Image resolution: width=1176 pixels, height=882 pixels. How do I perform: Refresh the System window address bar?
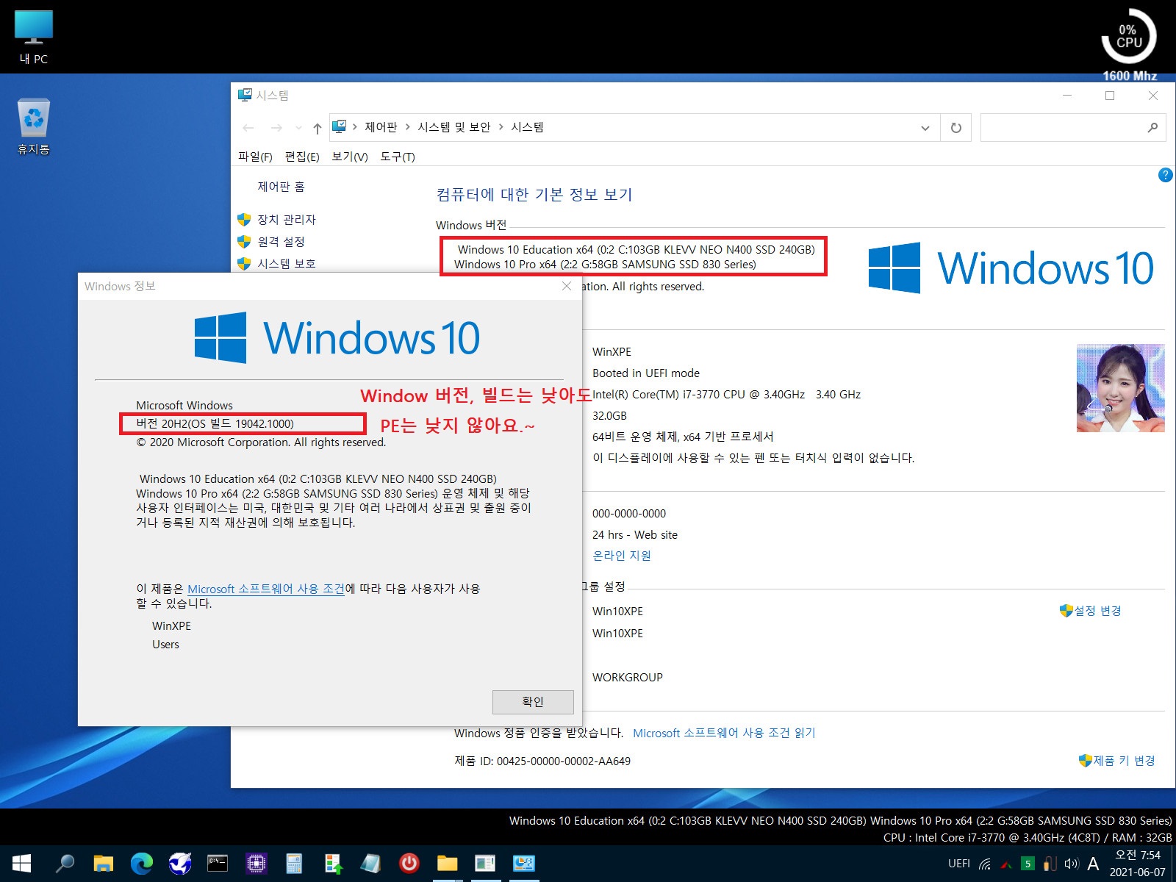click(956, 128)
